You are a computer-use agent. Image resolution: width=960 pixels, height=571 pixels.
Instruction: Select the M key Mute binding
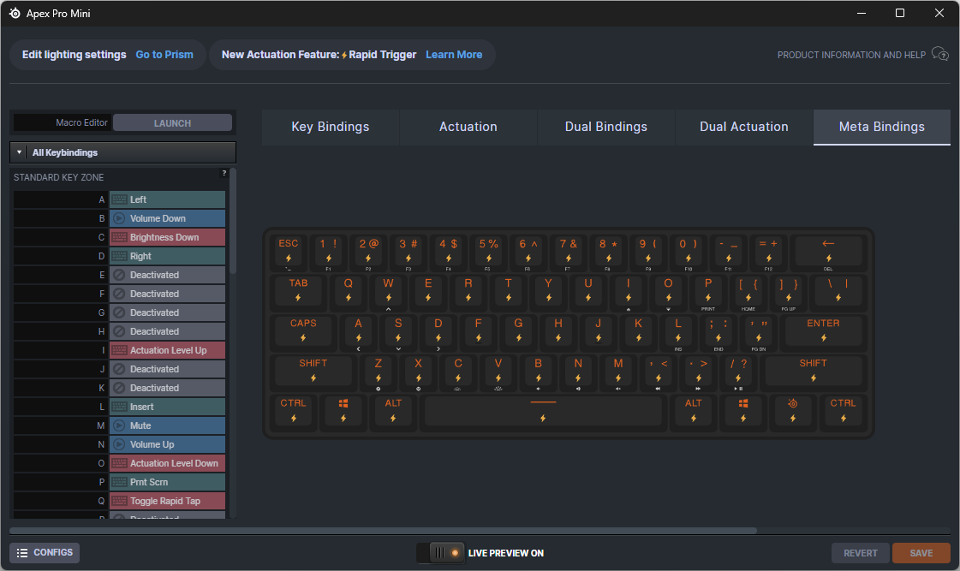(167, 426)
